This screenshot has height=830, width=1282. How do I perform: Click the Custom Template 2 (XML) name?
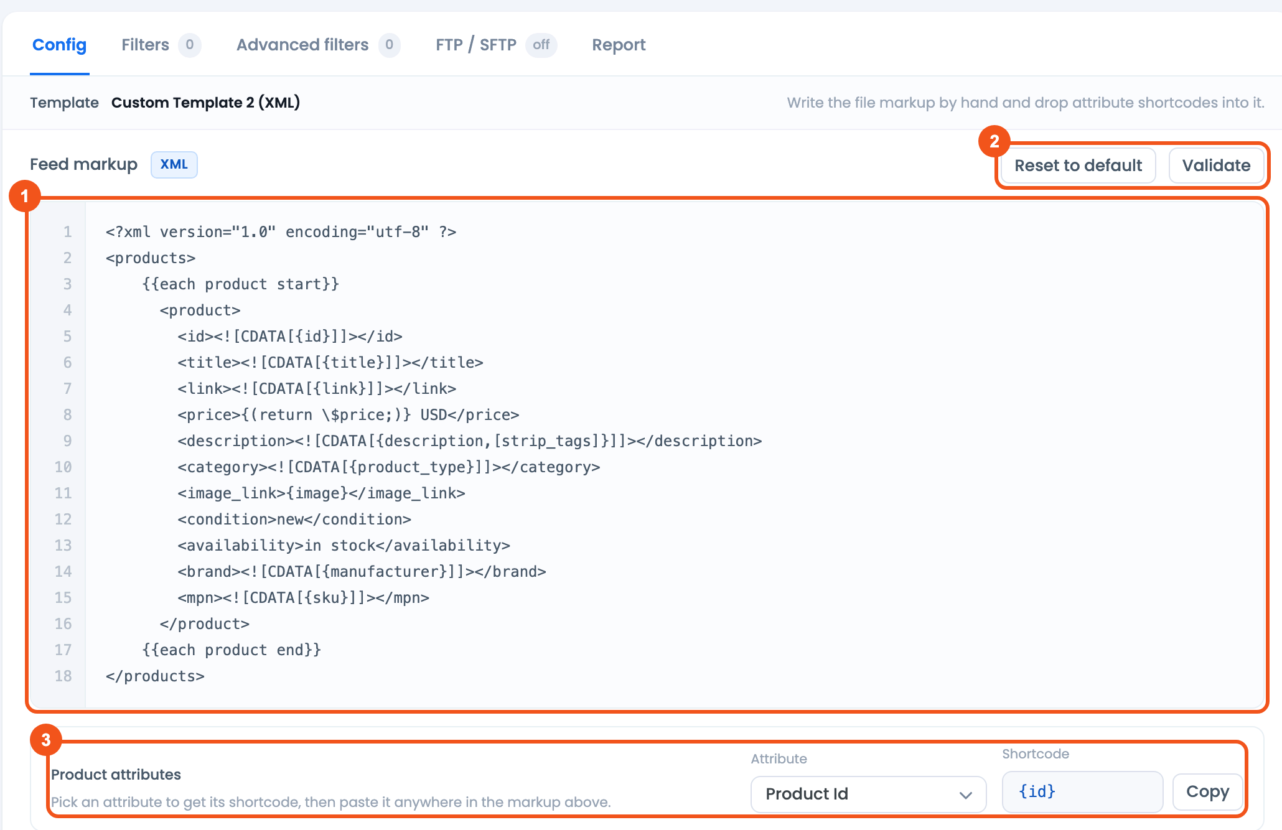(205, 103)
